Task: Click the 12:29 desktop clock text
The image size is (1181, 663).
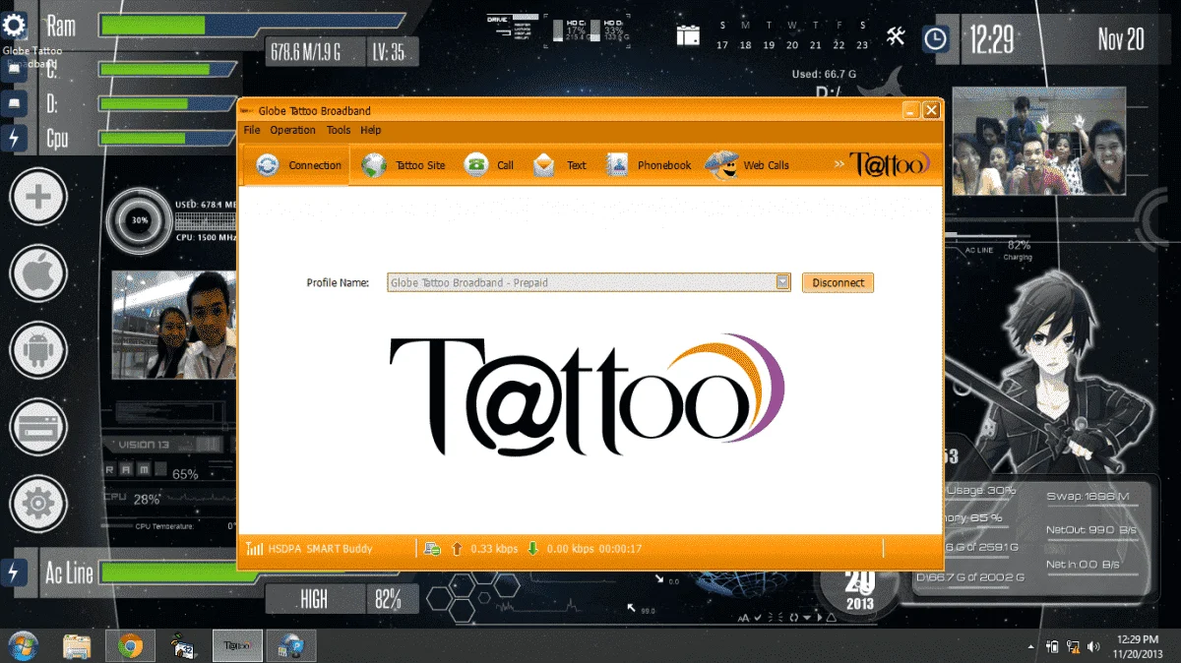Action: point(992,39)
